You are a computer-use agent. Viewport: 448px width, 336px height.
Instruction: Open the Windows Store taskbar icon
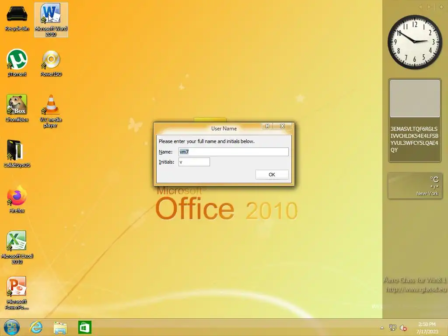point(84,327)
